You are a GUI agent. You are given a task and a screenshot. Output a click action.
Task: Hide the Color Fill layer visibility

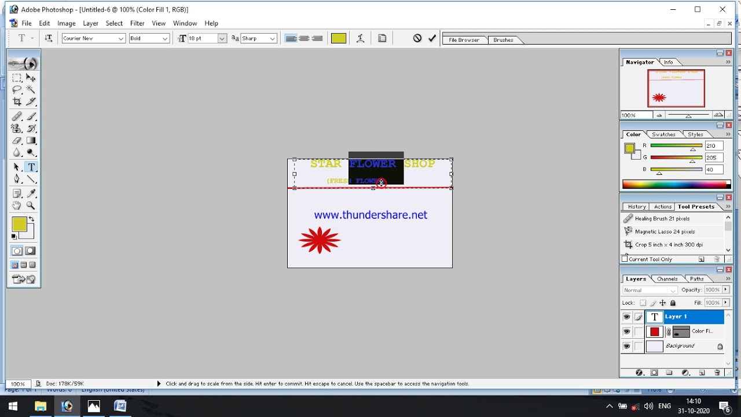pyautogui.click(x=626, y=332)
